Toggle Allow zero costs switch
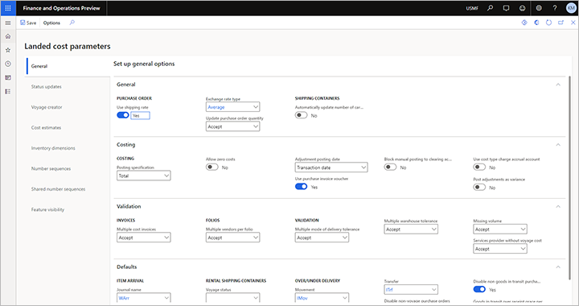Image resolution: width=579 pixels, height=306 pixels. click(x=212, y=167)
